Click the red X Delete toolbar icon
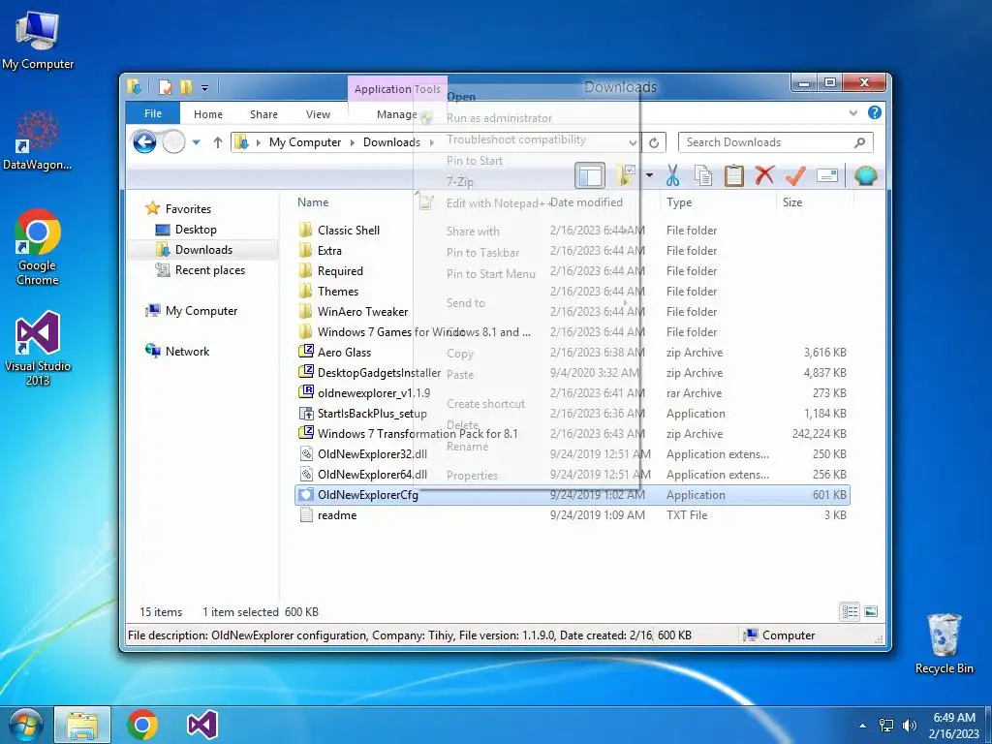Viewport: 992px width, 744px height. pos(764,174)
